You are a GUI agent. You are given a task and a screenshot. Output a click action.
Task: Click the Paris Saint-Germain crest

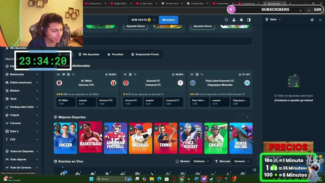(193, 83)
